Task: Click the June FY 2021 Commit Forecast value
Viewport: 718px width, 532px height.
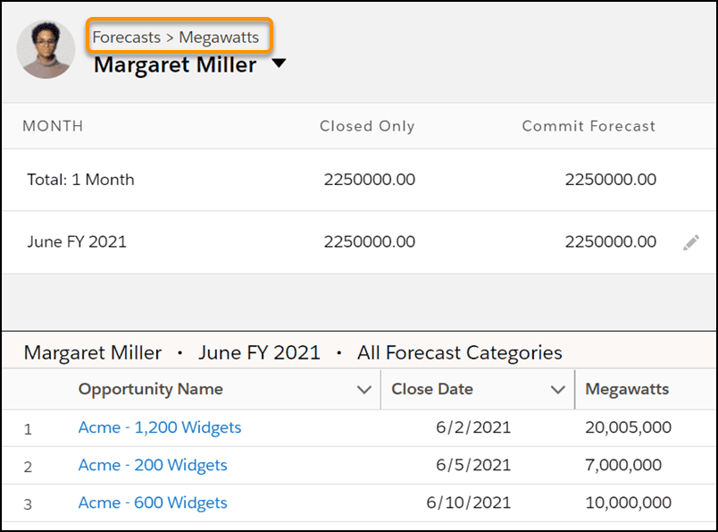Action: [611, 242]
